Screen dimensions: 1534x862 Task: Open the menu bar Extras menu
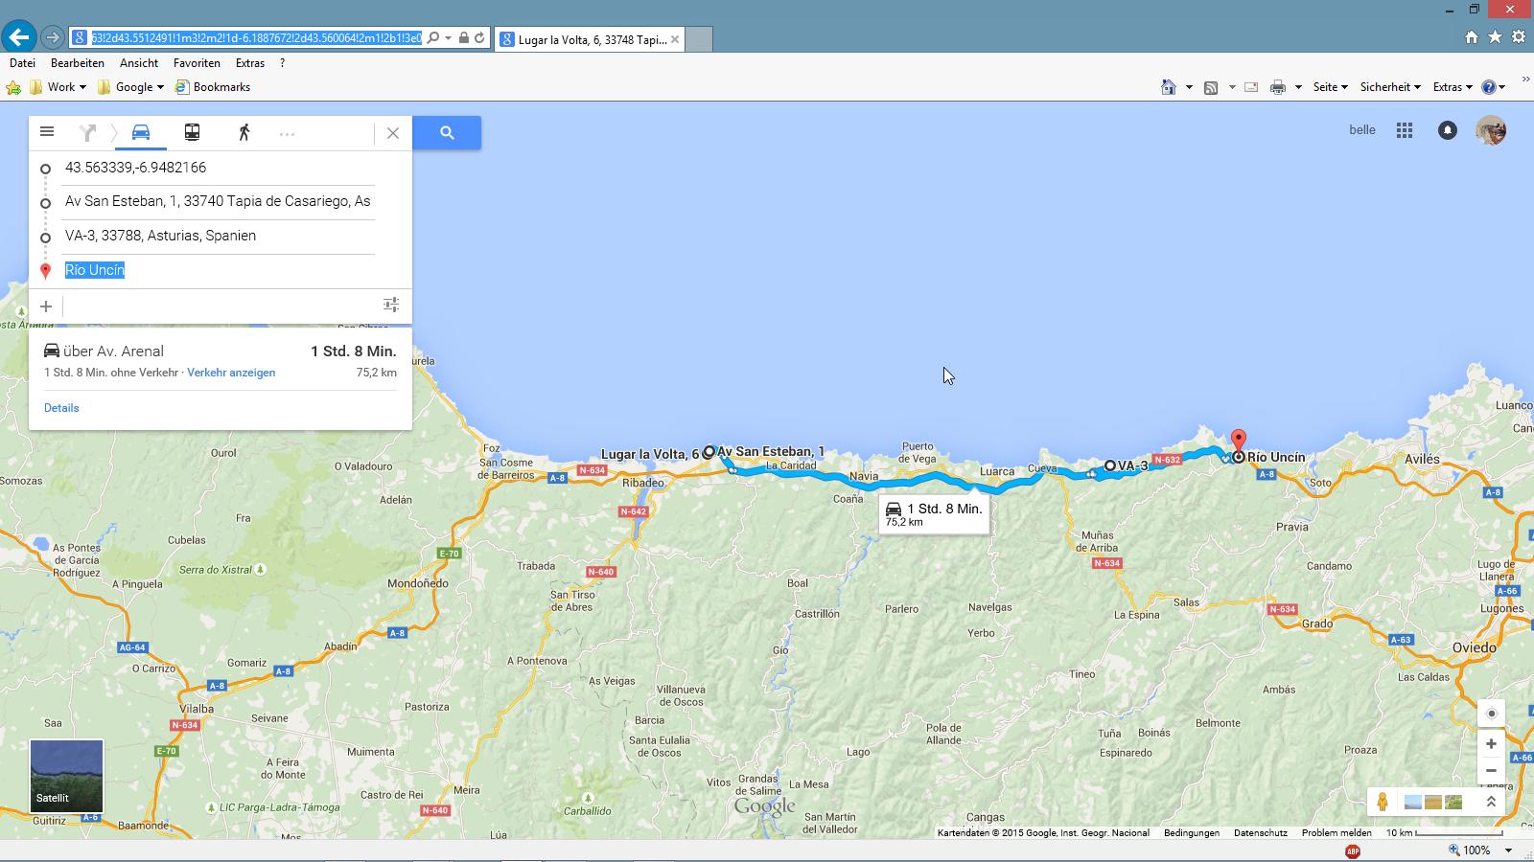(250, 63)
